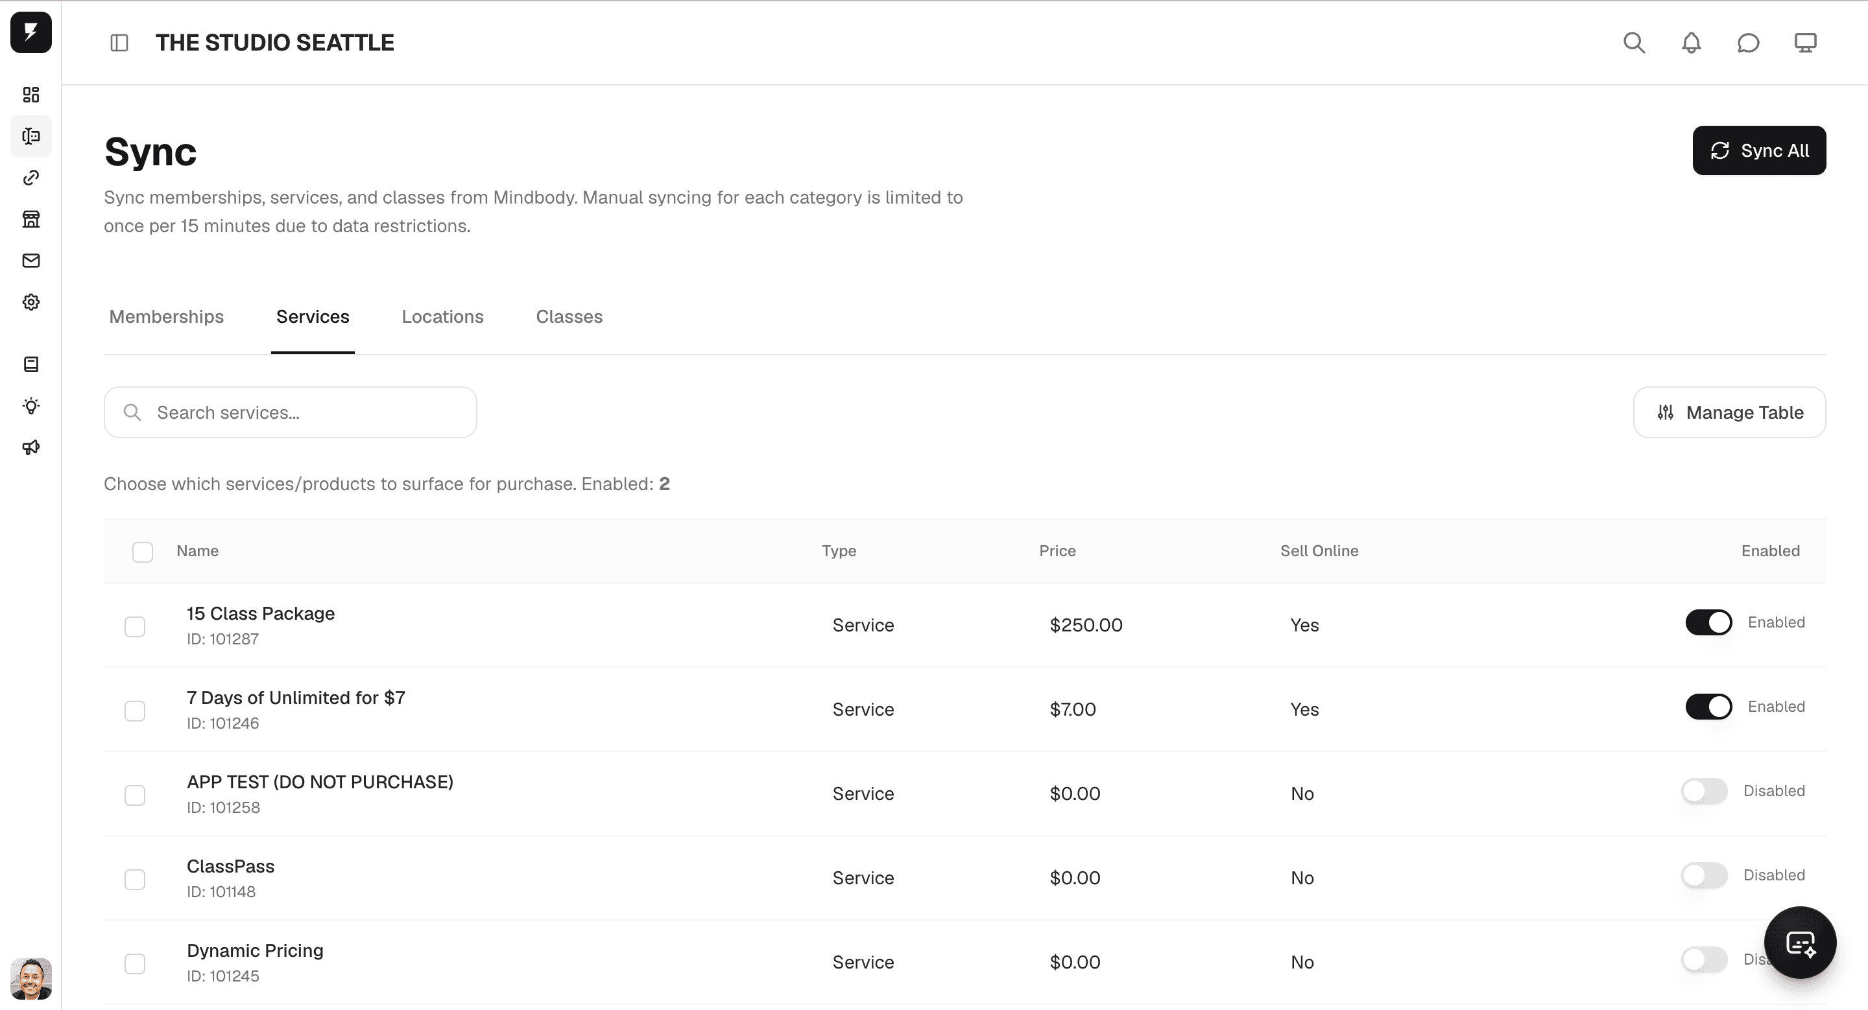The image size is (1868, 1010).
Task: Switch to the Memberships tab
Action: 167,316
